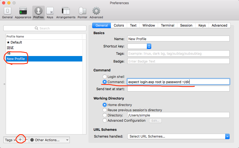Viewport: 239px width, 148px height.
Task: Select the New Profile row
Action: coord(44,59)
